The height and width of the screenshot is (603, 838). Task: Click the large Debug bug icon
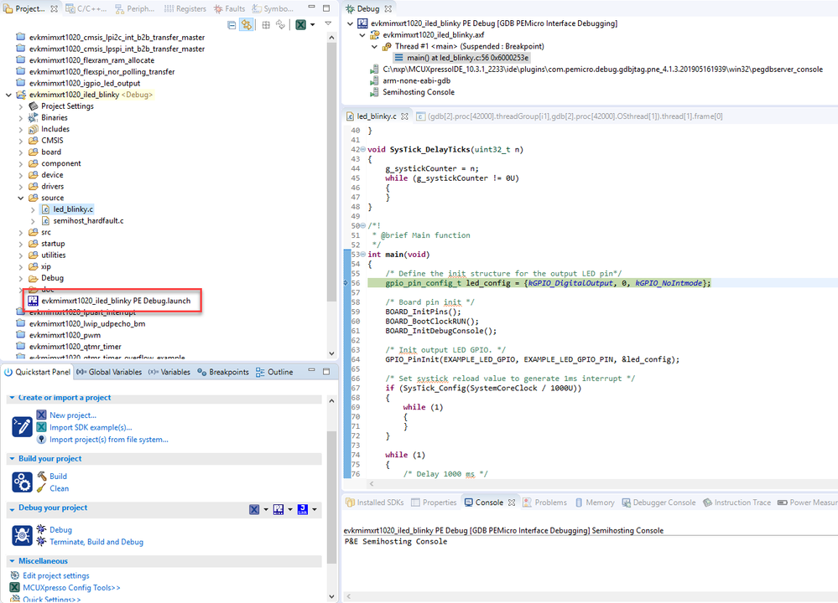point(22,535)
